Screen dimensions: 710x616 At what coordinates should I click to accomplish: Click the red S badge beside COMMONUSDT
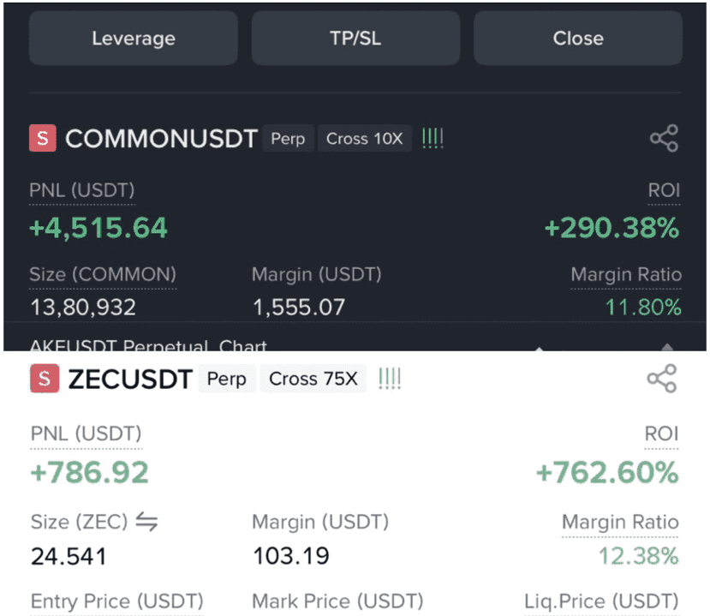point(43,138)
